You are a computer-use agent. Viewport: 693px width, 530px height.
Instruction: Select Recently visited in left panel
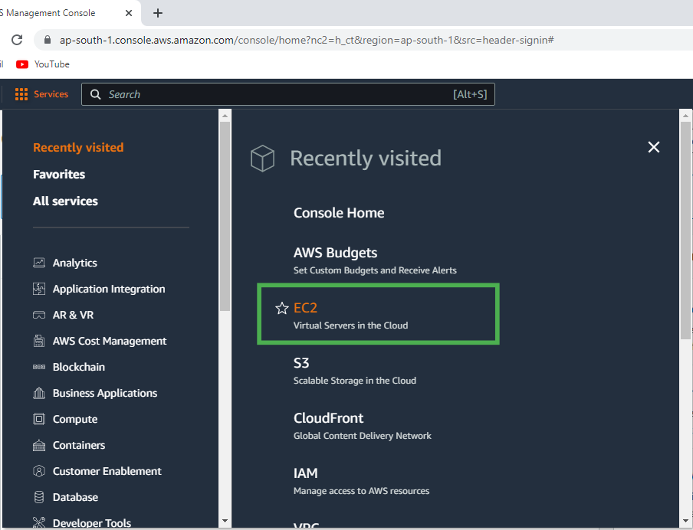(78, 148)
